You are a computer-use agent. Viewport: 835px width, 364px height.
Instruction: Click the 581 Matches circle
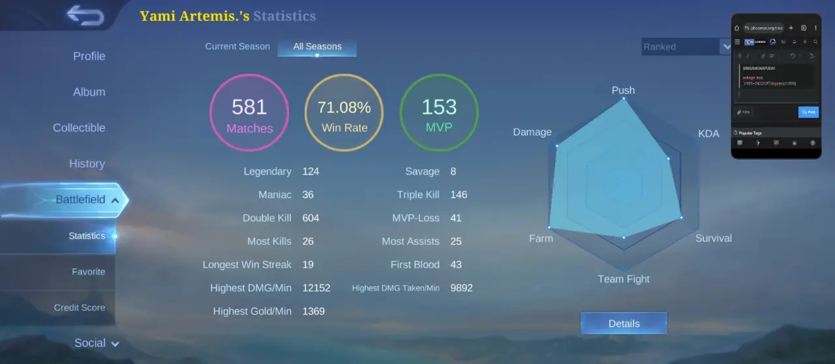(249, 113)
